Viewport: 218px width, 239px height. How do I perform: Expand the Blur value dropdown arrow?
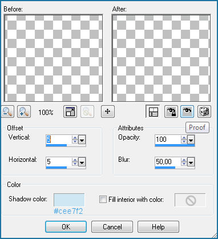pos(191,162)
